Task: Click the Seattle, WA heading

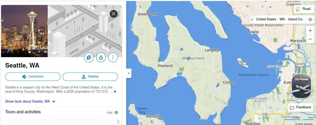Action: coord(22,65)
